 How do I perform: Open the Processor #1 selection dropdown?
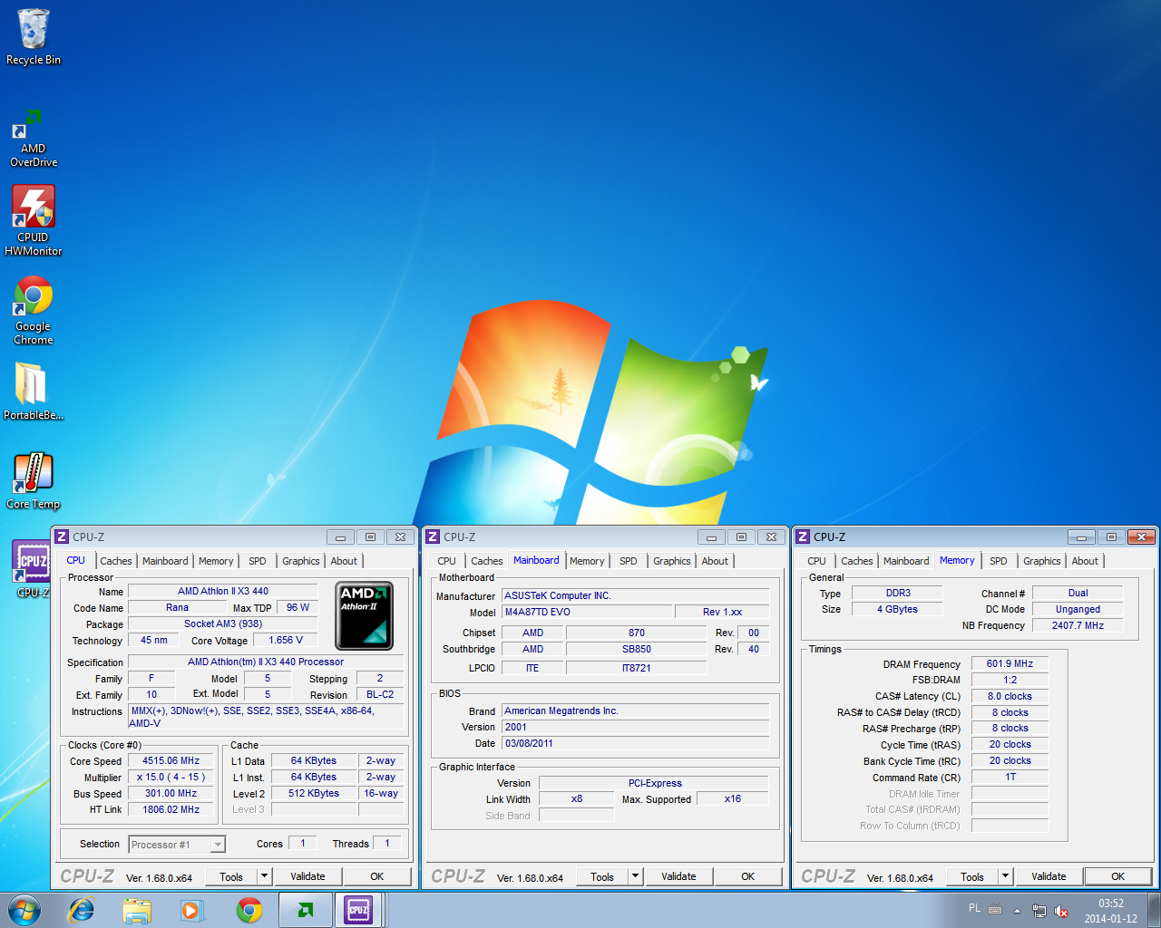(176, 845)
